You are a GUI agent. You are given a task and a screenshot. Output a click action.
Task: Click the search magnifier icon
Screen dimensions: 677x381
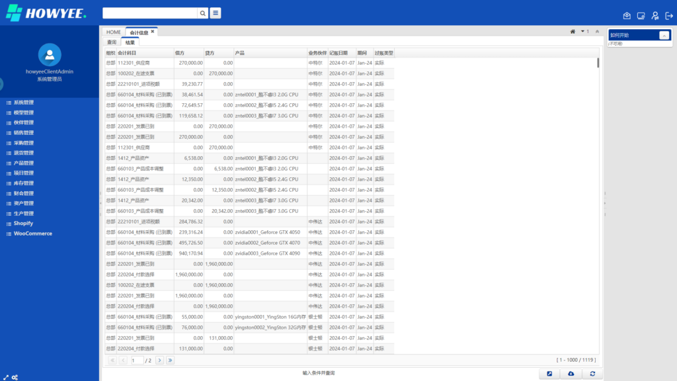pos(202,13)
